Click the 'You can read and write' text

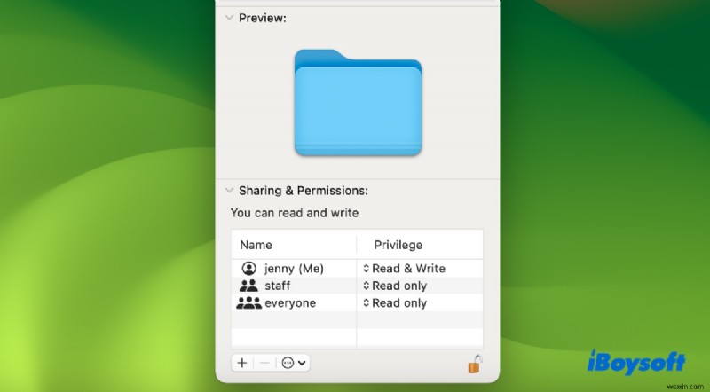point(295,213)
